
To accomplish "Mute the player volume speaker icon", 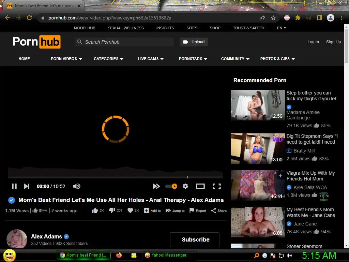I will point(77,186).
